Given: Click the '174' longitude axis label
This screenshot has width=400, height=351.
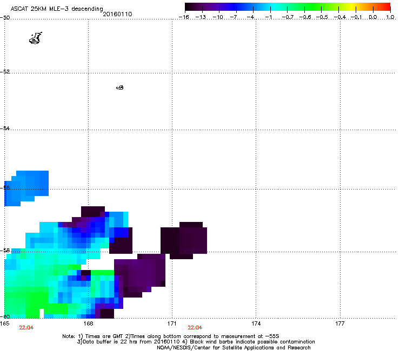Looking at the screenshot, I should pos(256,323).
